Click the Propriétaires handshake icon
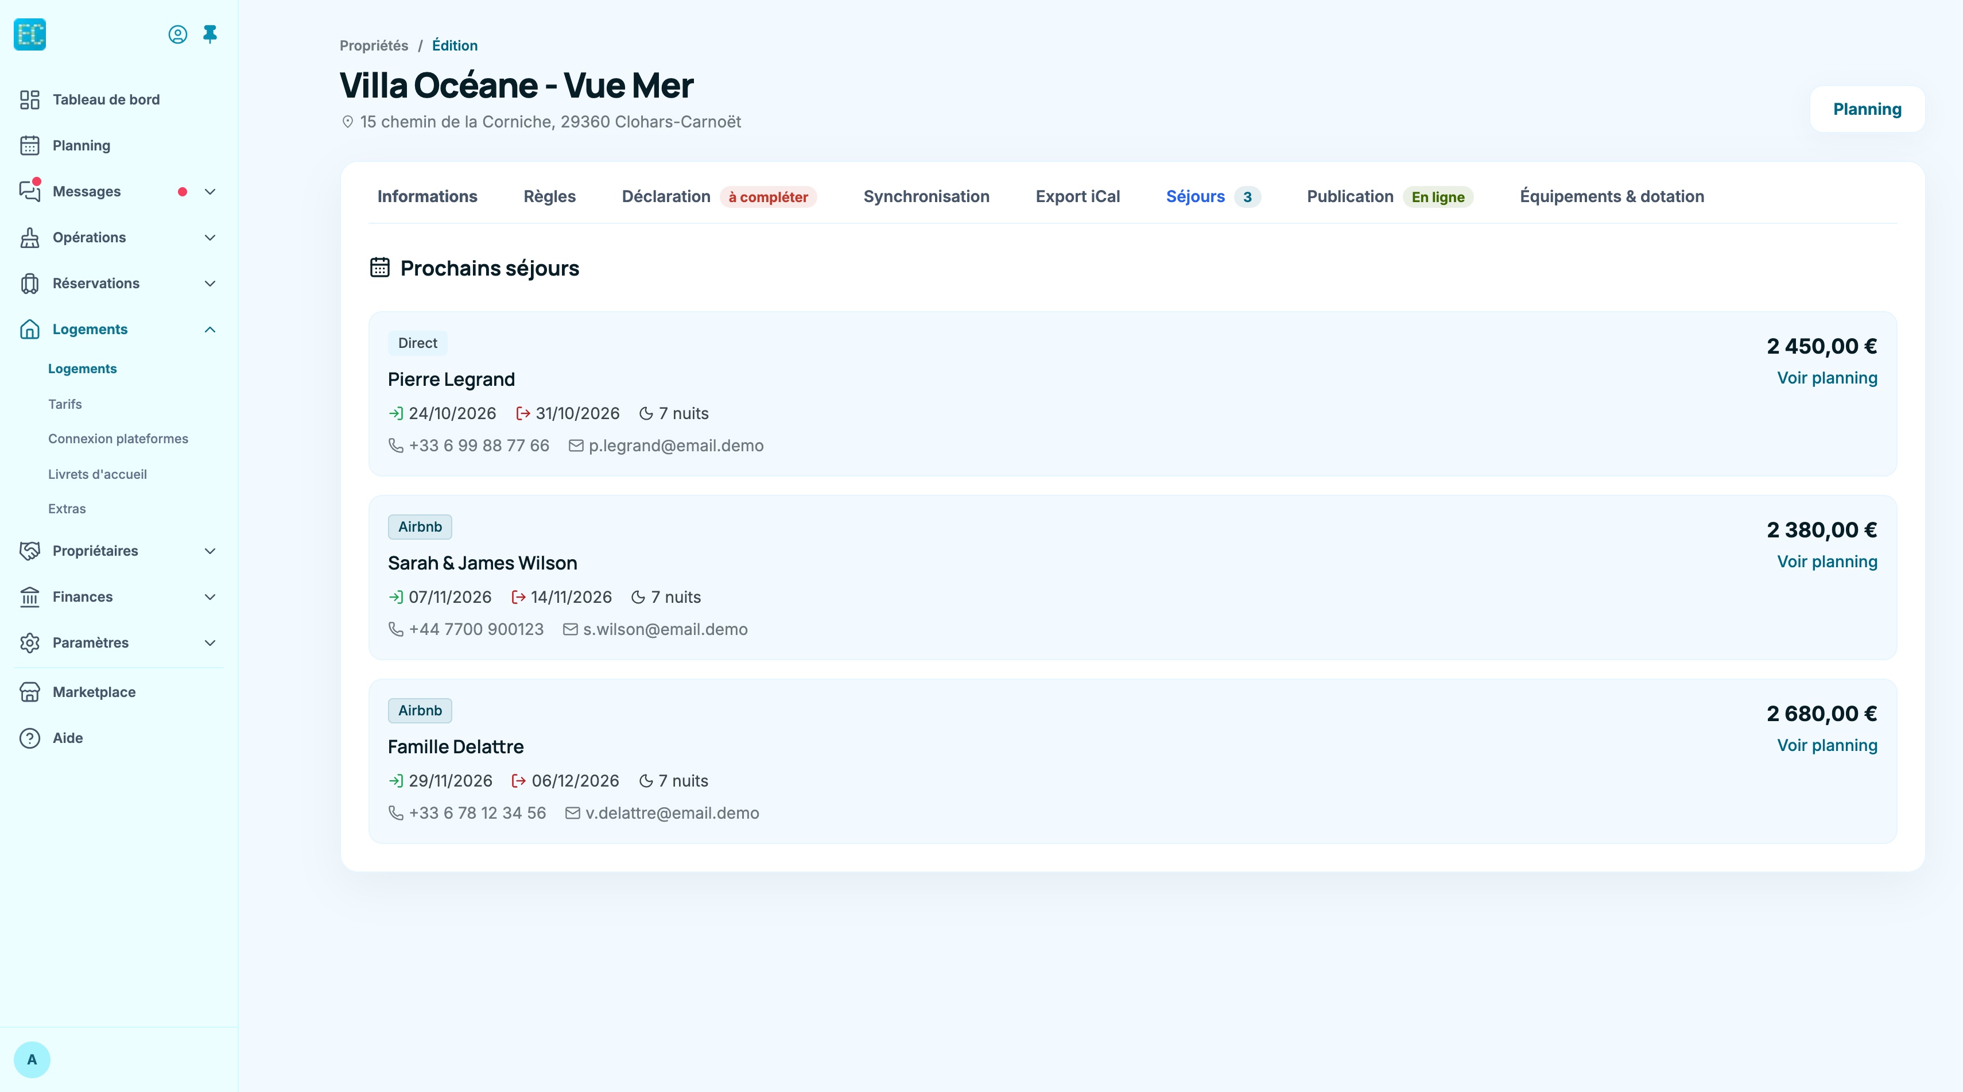This screenshot has width=1963, height=1092. [x=30, y=551]
